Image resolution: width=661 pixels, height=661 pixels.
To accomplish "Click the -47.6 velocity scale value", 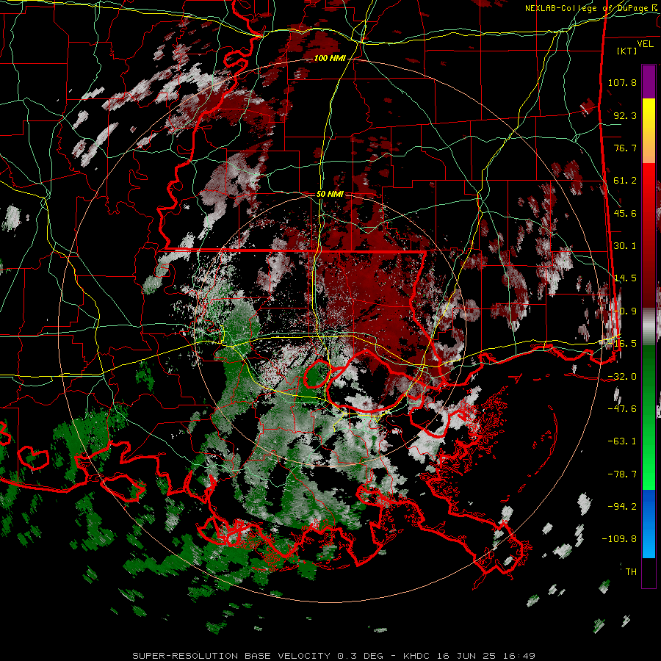I will coord(622,408).
